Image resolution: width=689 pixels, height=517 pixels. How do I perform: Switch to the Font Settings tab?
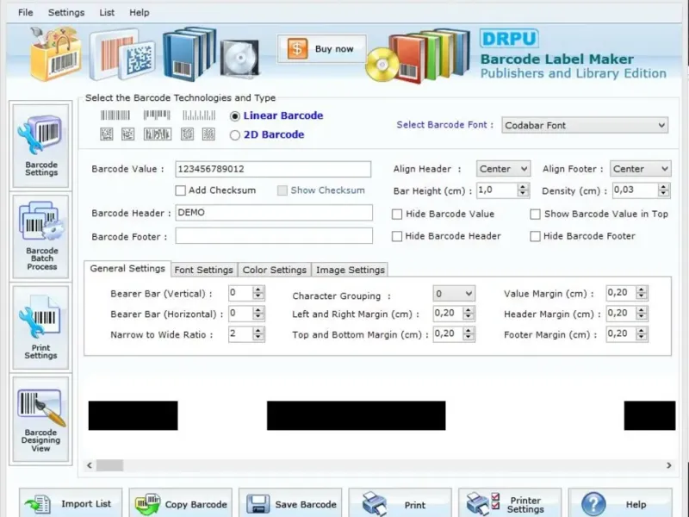point(204,270)
